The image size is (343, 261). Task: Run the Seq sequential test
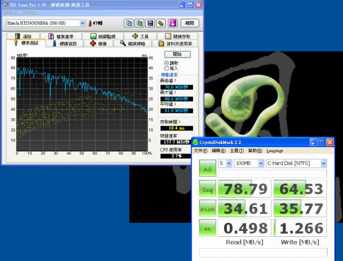point(207,189)
